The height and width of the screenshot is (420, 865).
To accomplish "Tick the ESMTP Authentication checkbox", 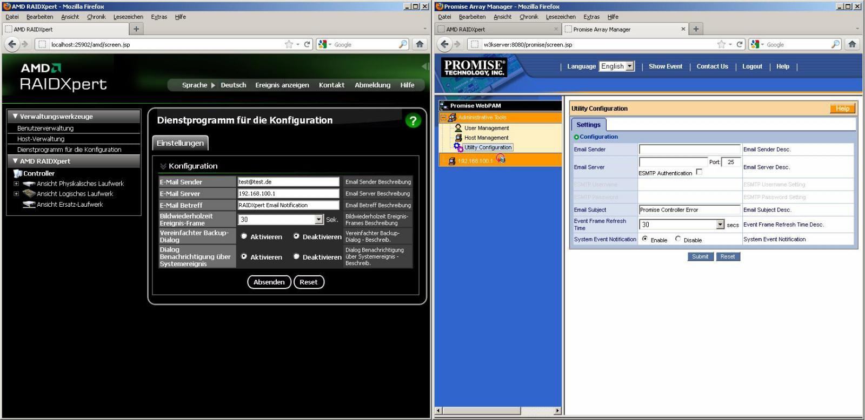I will (x=699, y=172).
